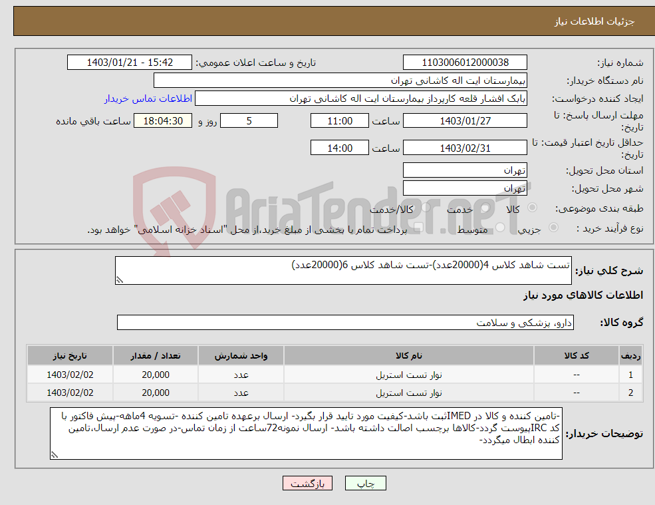The width and height of the screenshot is (655, 505).
Task: Open the اطلاعات تماس خریدار link
Action: coord(148,98)
